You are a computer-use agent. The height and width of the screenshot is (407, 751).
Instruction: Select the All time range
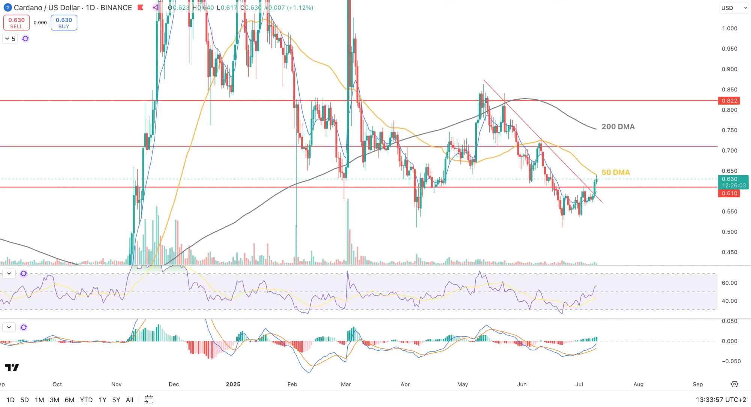click(x=130, y=400)
